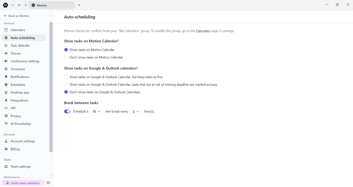Screen dimensions: 353x187
Task: Click the Motion logo in title bar
Action: [x=6, y=5]
